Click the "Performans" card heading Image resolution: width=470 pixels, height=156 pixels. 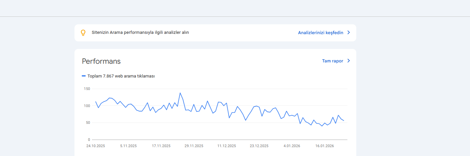(101, 61)
